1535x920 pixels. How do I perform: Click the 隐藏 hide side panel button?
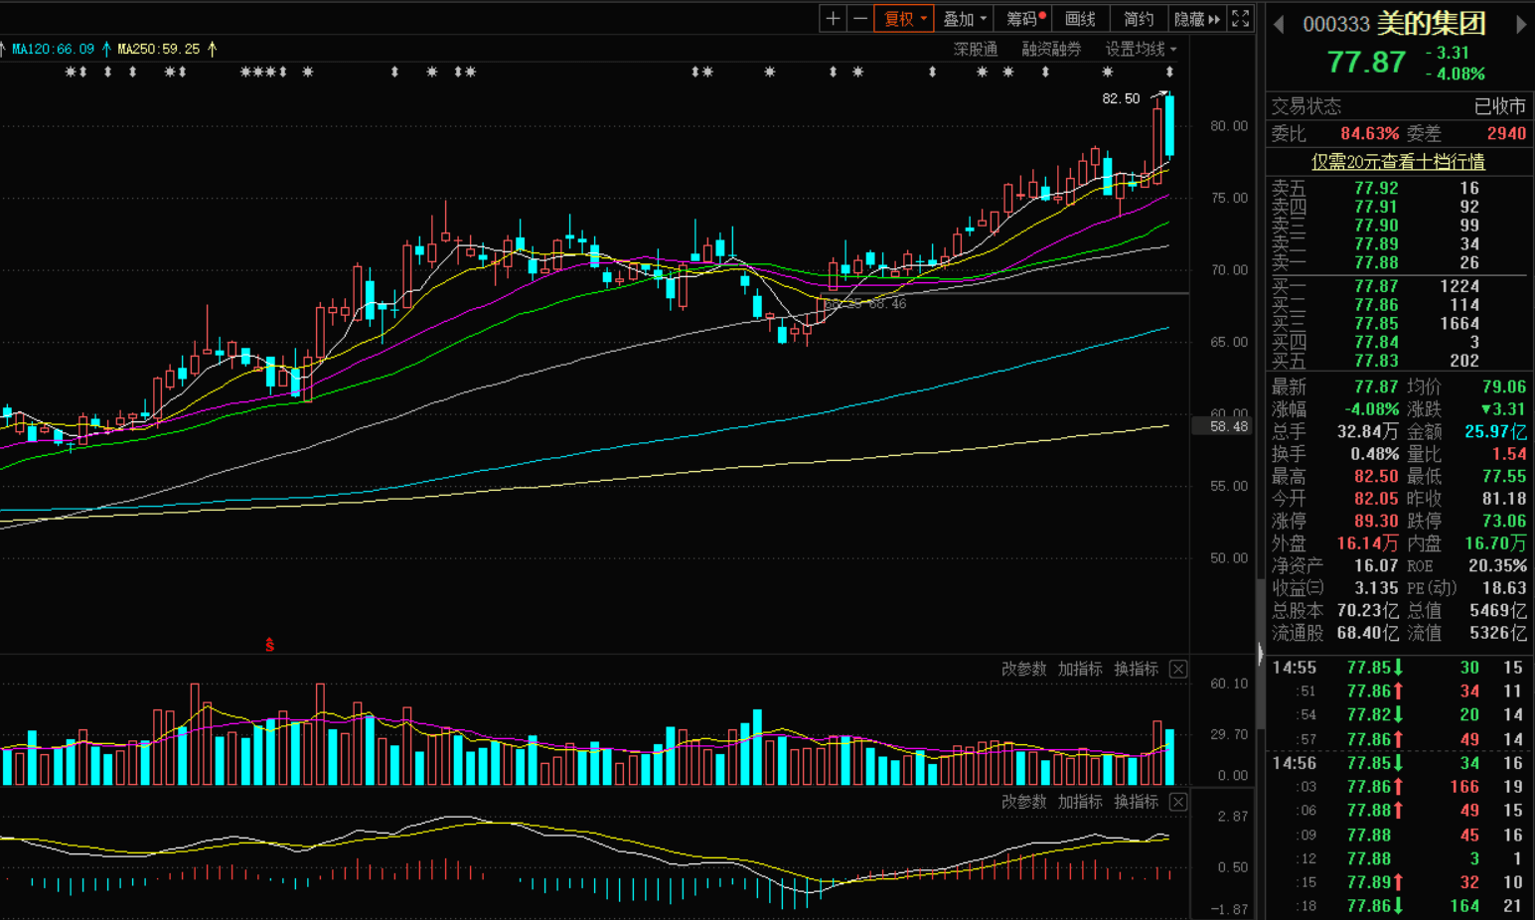[1196, 19]
